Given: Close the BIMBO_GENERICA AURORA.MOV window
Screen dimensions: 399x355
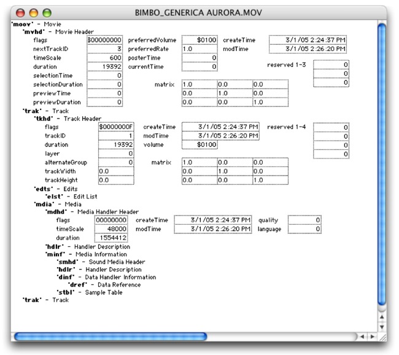Looking at the screenshot, I should click(21, 12).
